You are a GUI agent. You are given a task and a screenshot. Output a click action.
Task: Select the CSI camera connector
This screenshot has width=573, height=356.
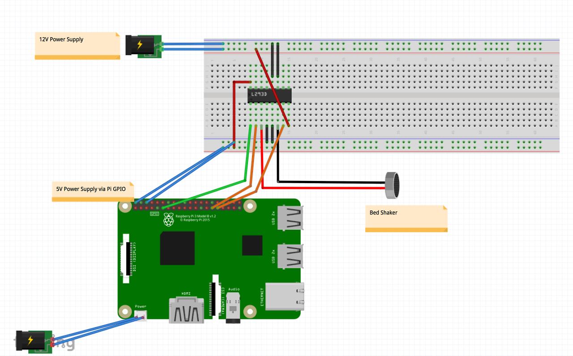tap(216, 296)
